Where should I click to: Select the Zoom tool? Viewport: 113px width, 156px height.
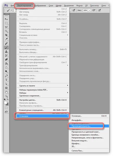click(6, 96)
